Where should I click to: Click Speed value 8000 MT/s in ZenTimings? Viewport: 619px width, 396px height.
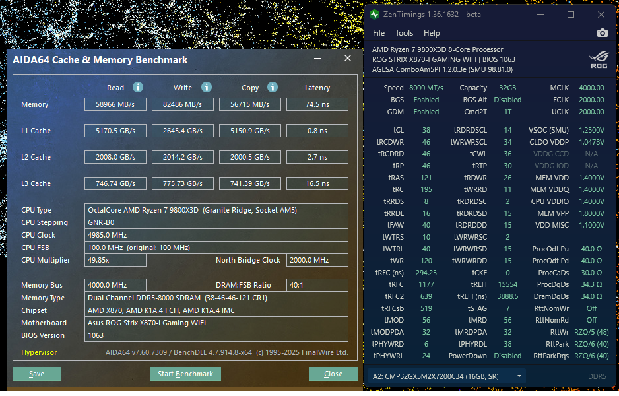click(426, 88)
